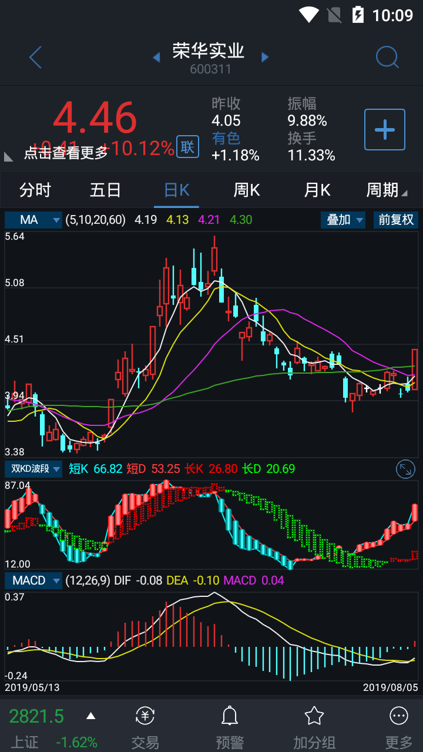
Task: Open the search magnifier icon
Action: (387, 57)
